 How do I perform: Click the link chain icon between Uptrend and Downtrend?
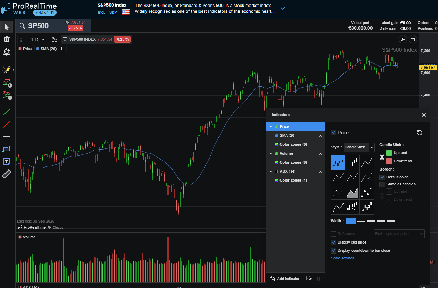click(382, 157)
